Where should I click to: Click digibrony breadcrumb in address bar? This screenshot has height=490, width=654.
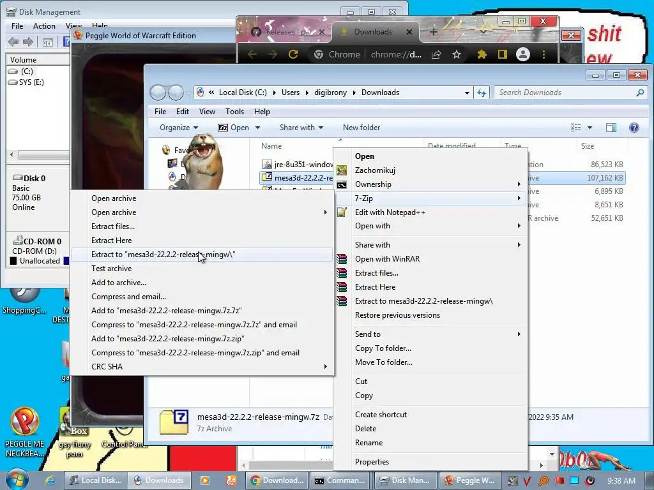pos(330,93)
